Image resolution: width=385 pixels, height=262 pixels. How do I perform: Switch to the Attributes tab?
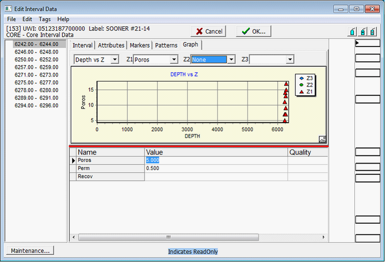coord(111,45)
